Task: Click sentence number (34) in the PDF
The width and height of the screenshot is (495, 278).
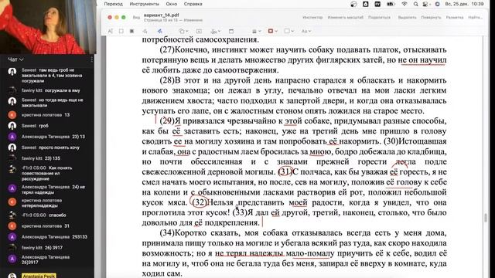Action: (167, 233)
